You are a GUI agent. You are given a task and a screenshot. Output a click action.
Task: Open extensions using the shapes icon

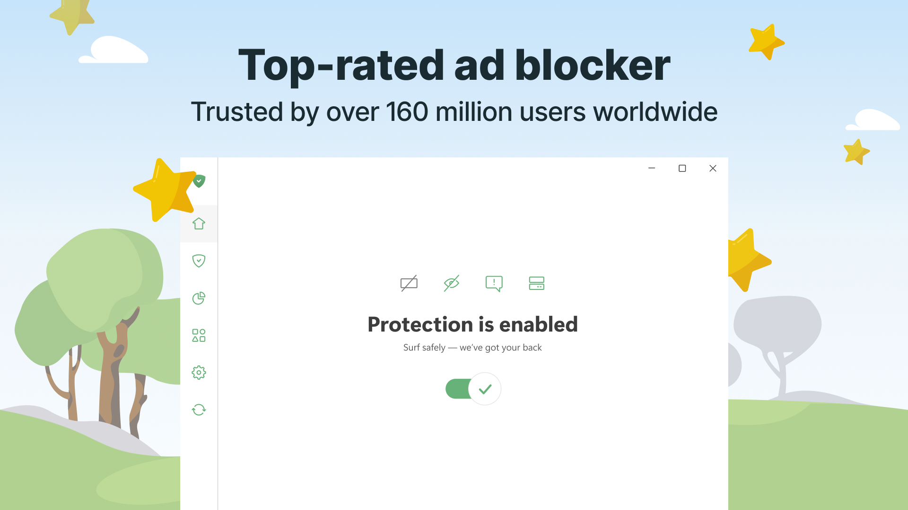[199, 335]
